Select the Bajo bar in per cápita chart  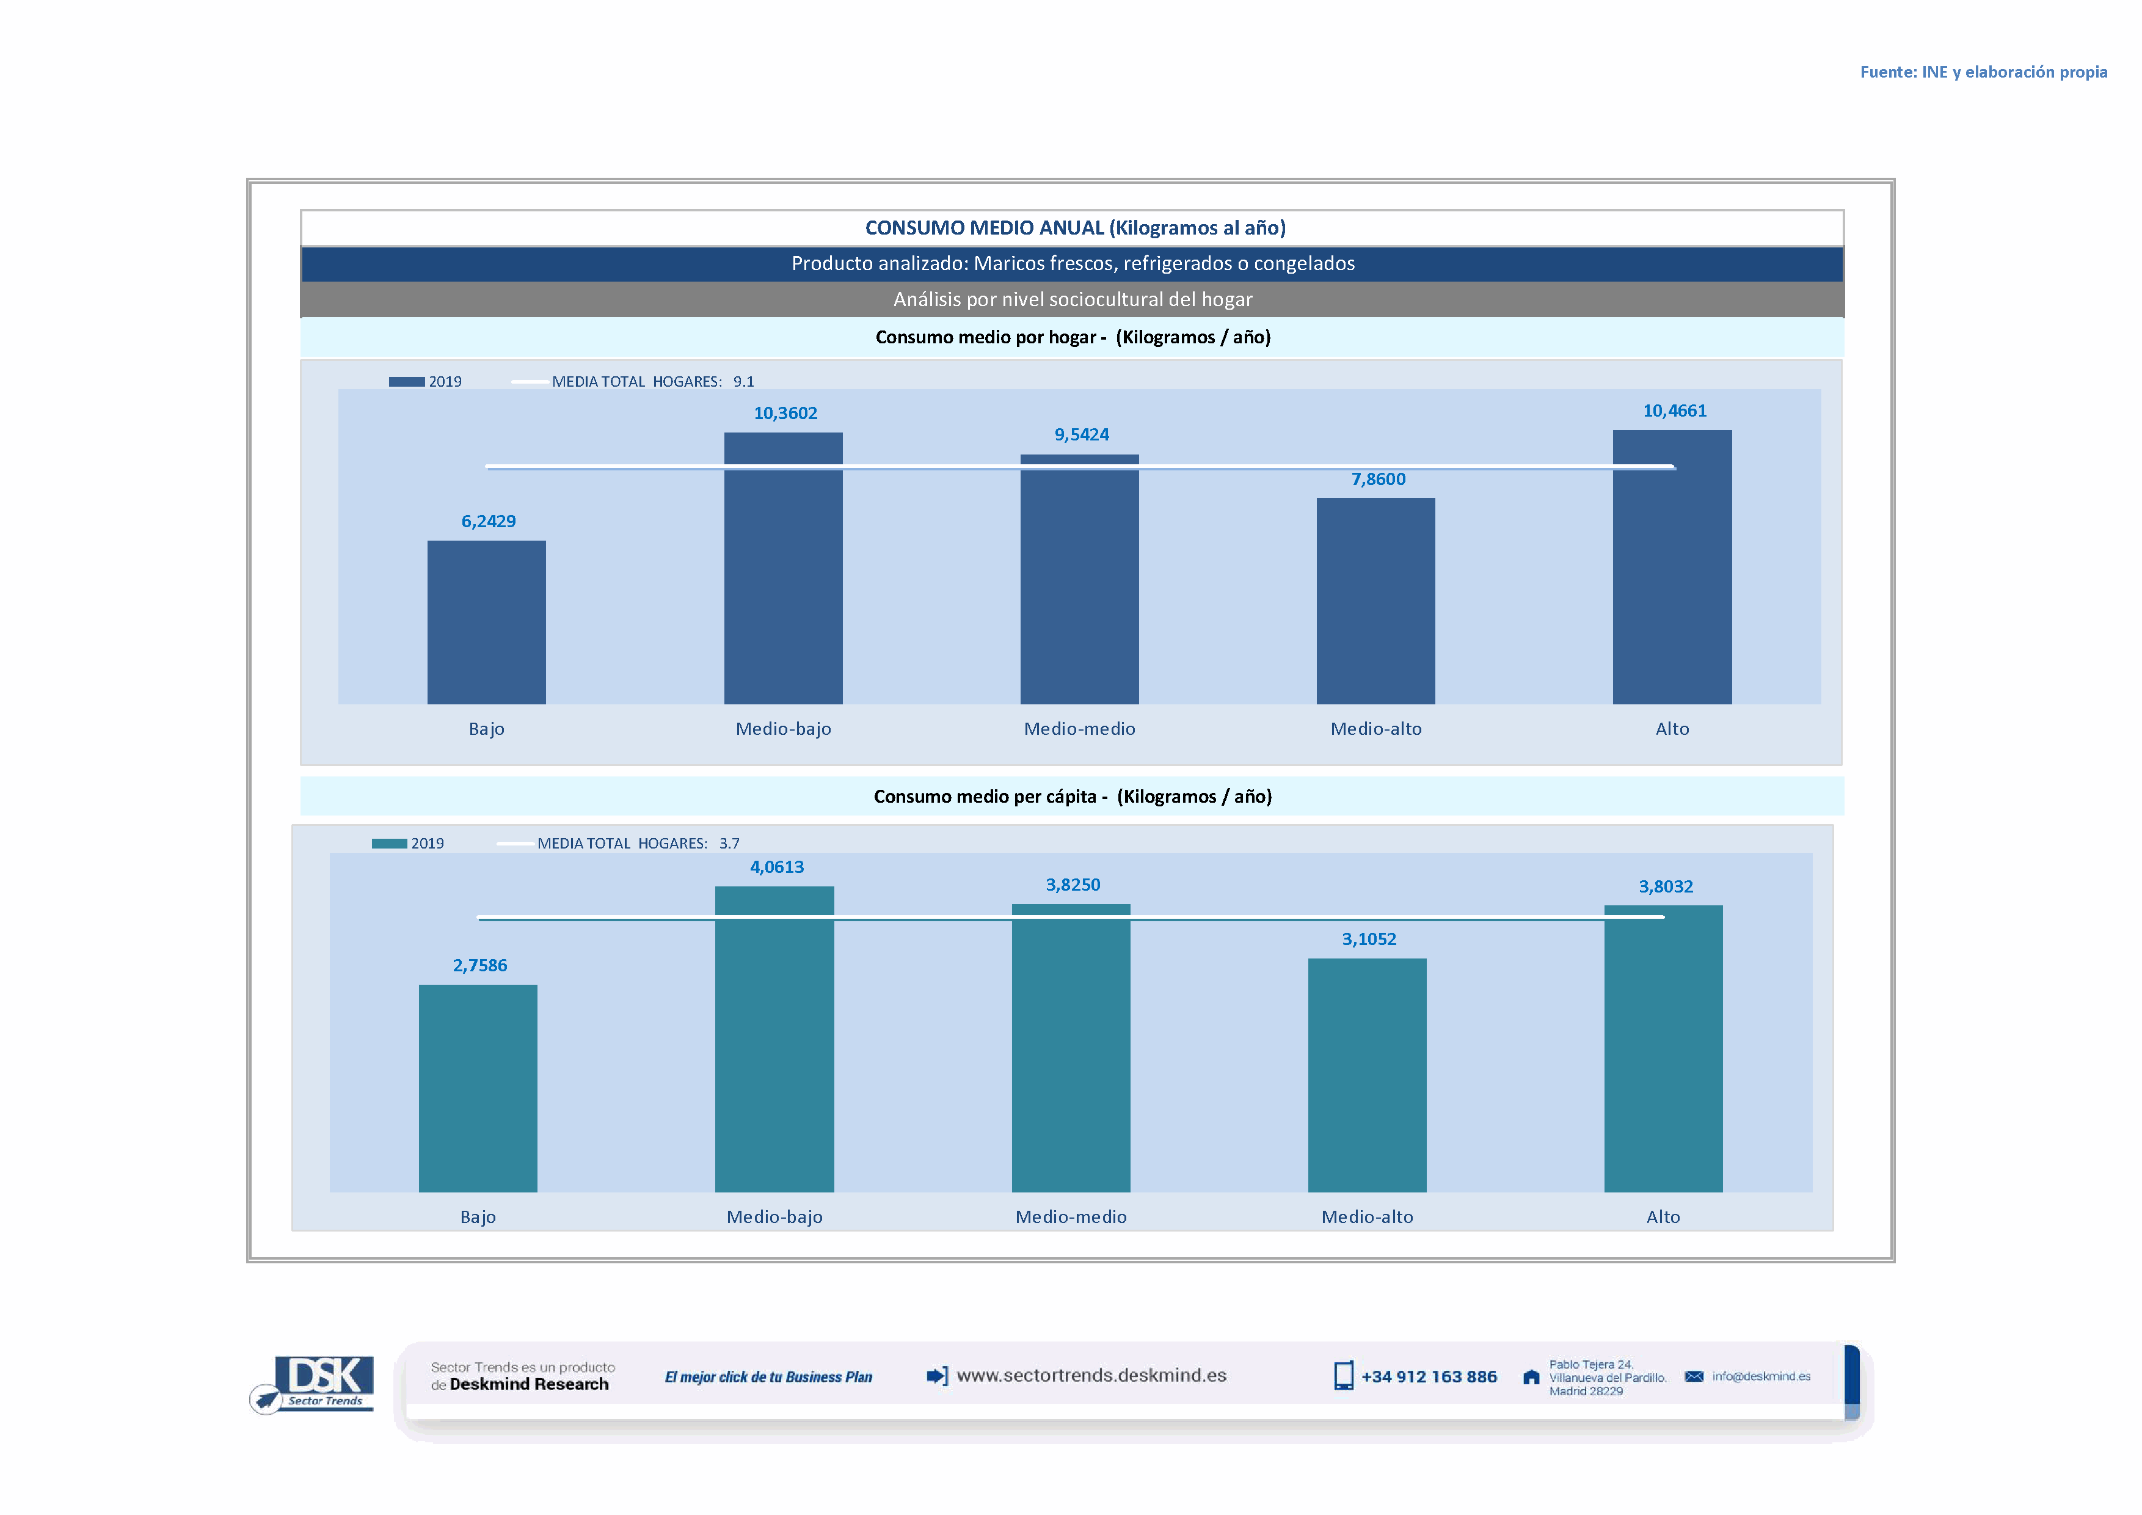(478, 1088)
